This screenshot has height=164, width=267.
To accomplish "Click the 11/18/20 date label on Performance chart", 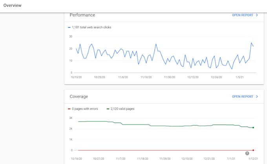I will point(146,77).
